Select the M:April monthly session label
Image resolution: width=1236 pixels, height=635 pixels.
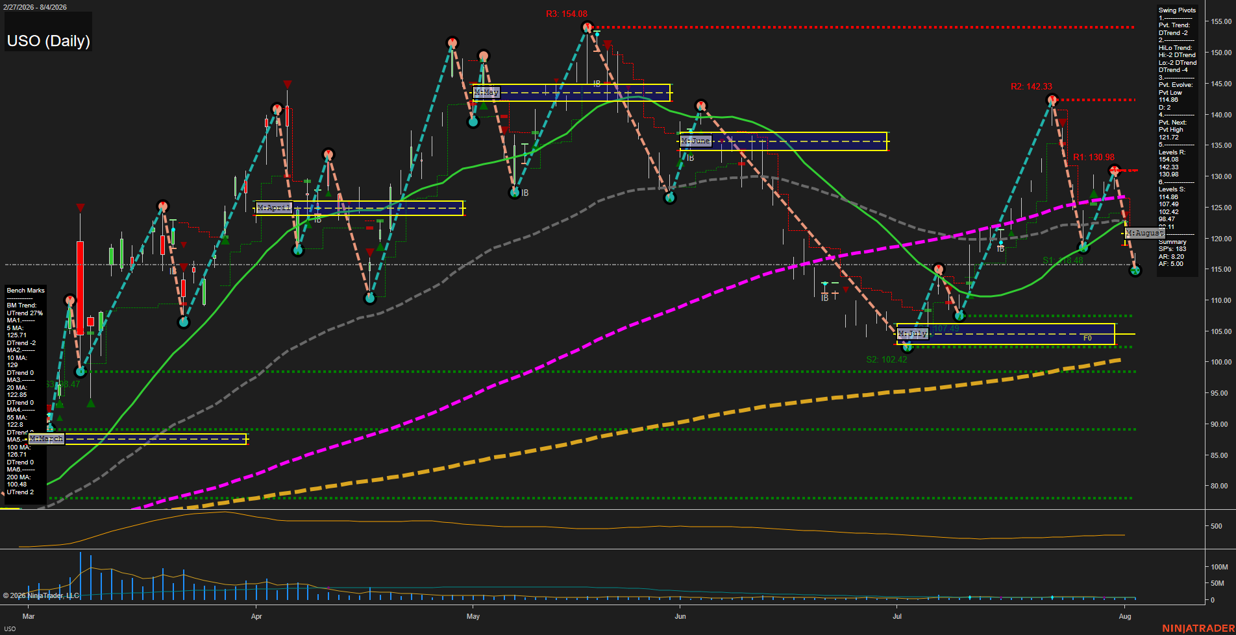[x=275, y=208]
